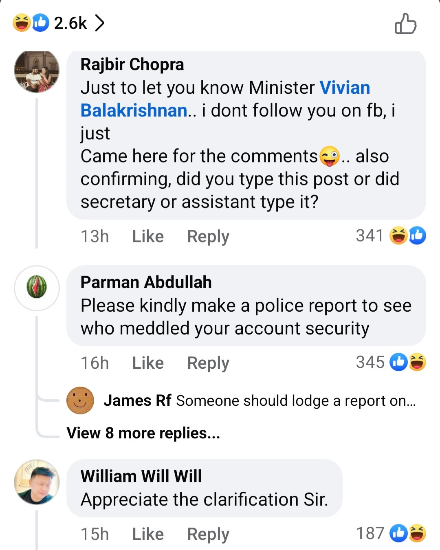Open James Rf's truncated reply
Viewport: 440px width, 550px height.
(260, 401)
